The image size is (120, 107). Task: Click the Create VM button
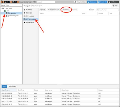(x=92, y=2)
